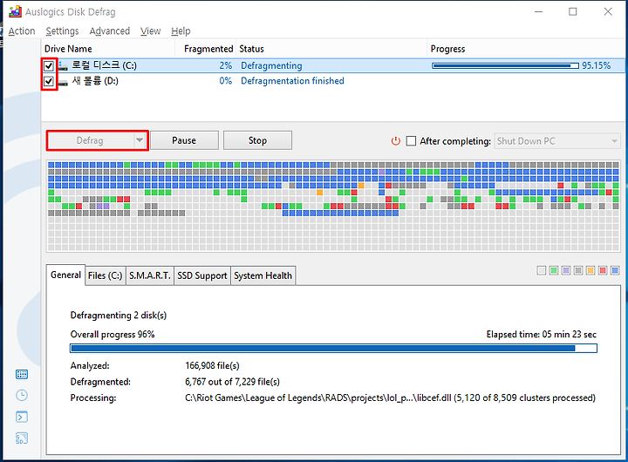Image resolution: width=628 pixels, height=462 pixels.
Task: Click the red power icon
Action: tap(396, 141)
